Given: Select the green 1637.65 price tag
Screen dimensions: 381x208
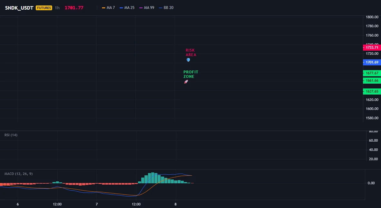Looking at the screenshot, I should click(x=372, y=92).
